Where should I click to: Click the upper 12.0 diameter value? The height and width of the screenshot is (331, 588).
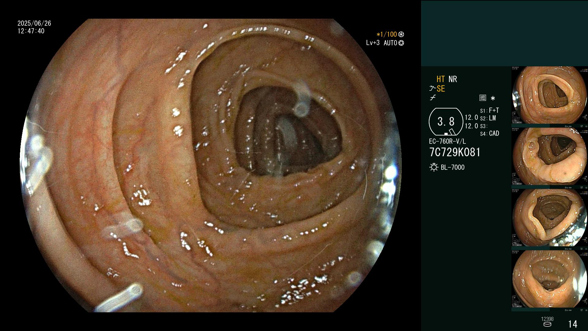(x=471, y=117)
